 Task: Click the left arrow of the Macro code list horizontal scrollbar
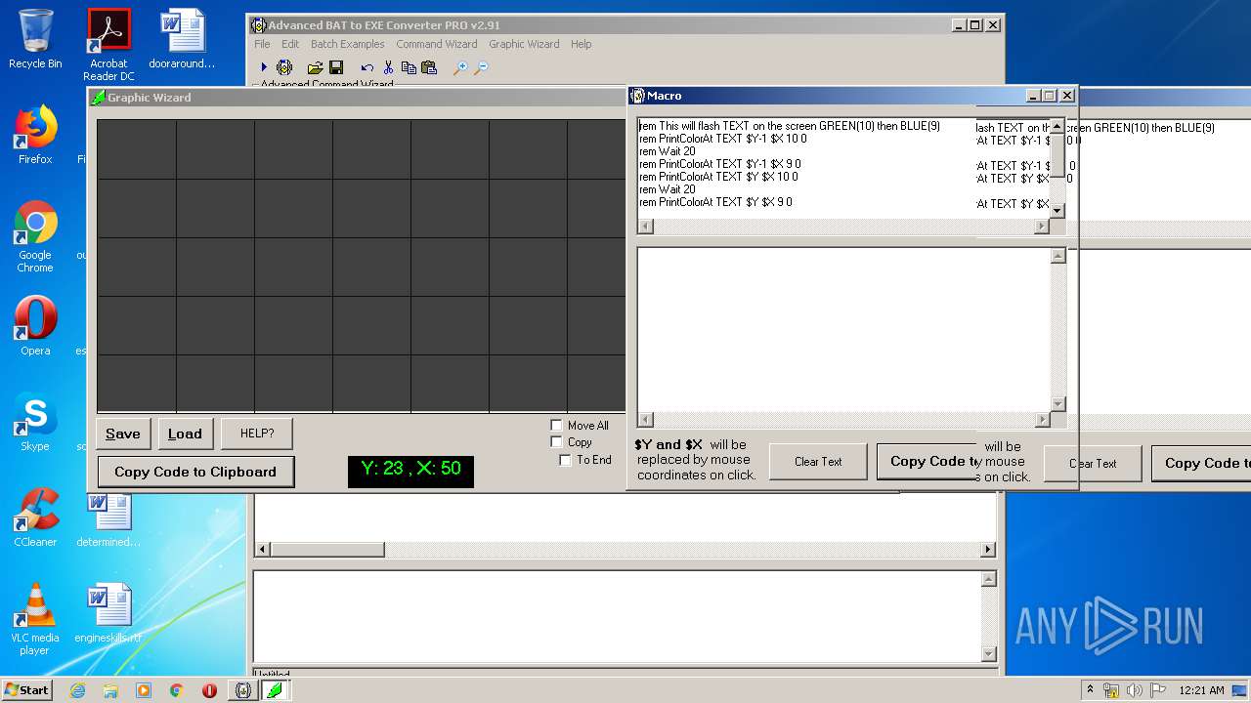tap(645, 227)
